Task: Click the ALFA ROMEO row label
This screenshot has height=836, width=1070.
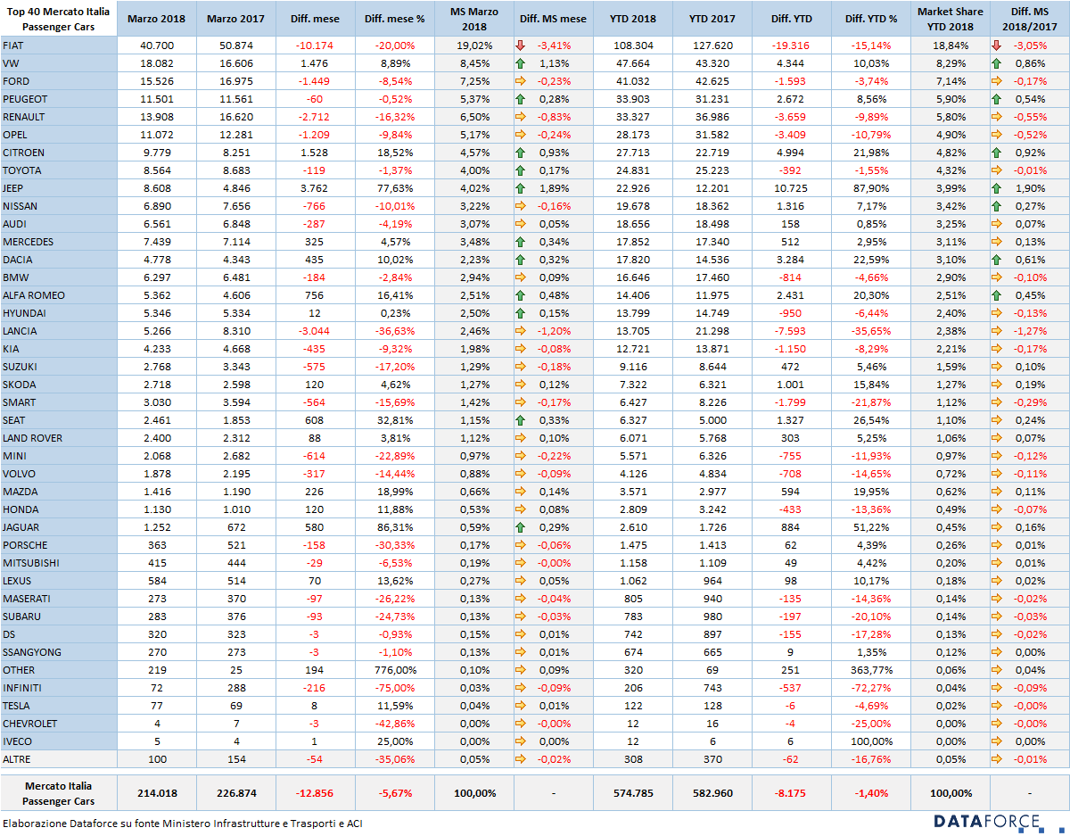Action: tap(59, 295)
